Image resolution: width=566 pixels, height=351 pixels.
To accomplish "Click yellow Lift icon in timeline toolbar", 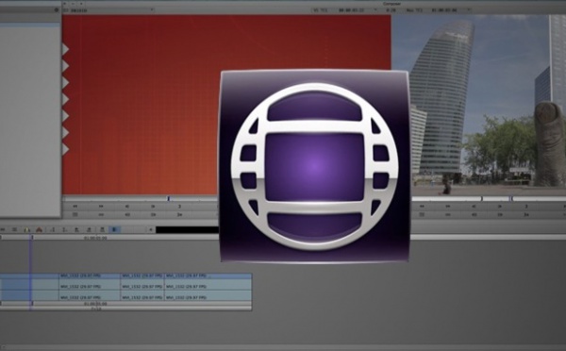I will coord(26,229).
